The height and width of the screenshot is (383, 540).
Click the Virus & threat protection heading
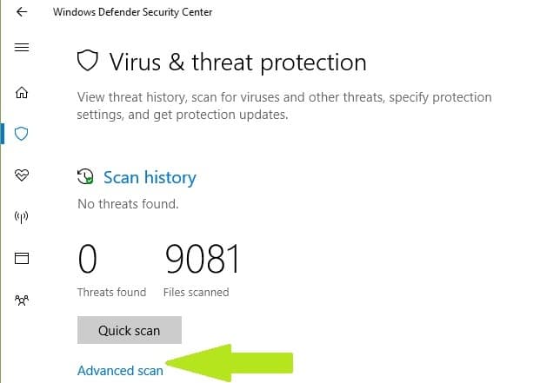click(237, 62)
